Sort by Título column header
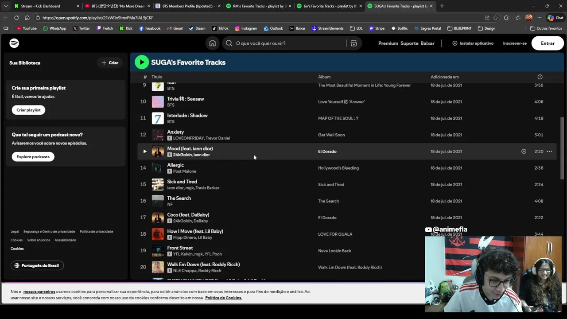Image resolution: width=567 pixels, height=319 pixels. 157,77
